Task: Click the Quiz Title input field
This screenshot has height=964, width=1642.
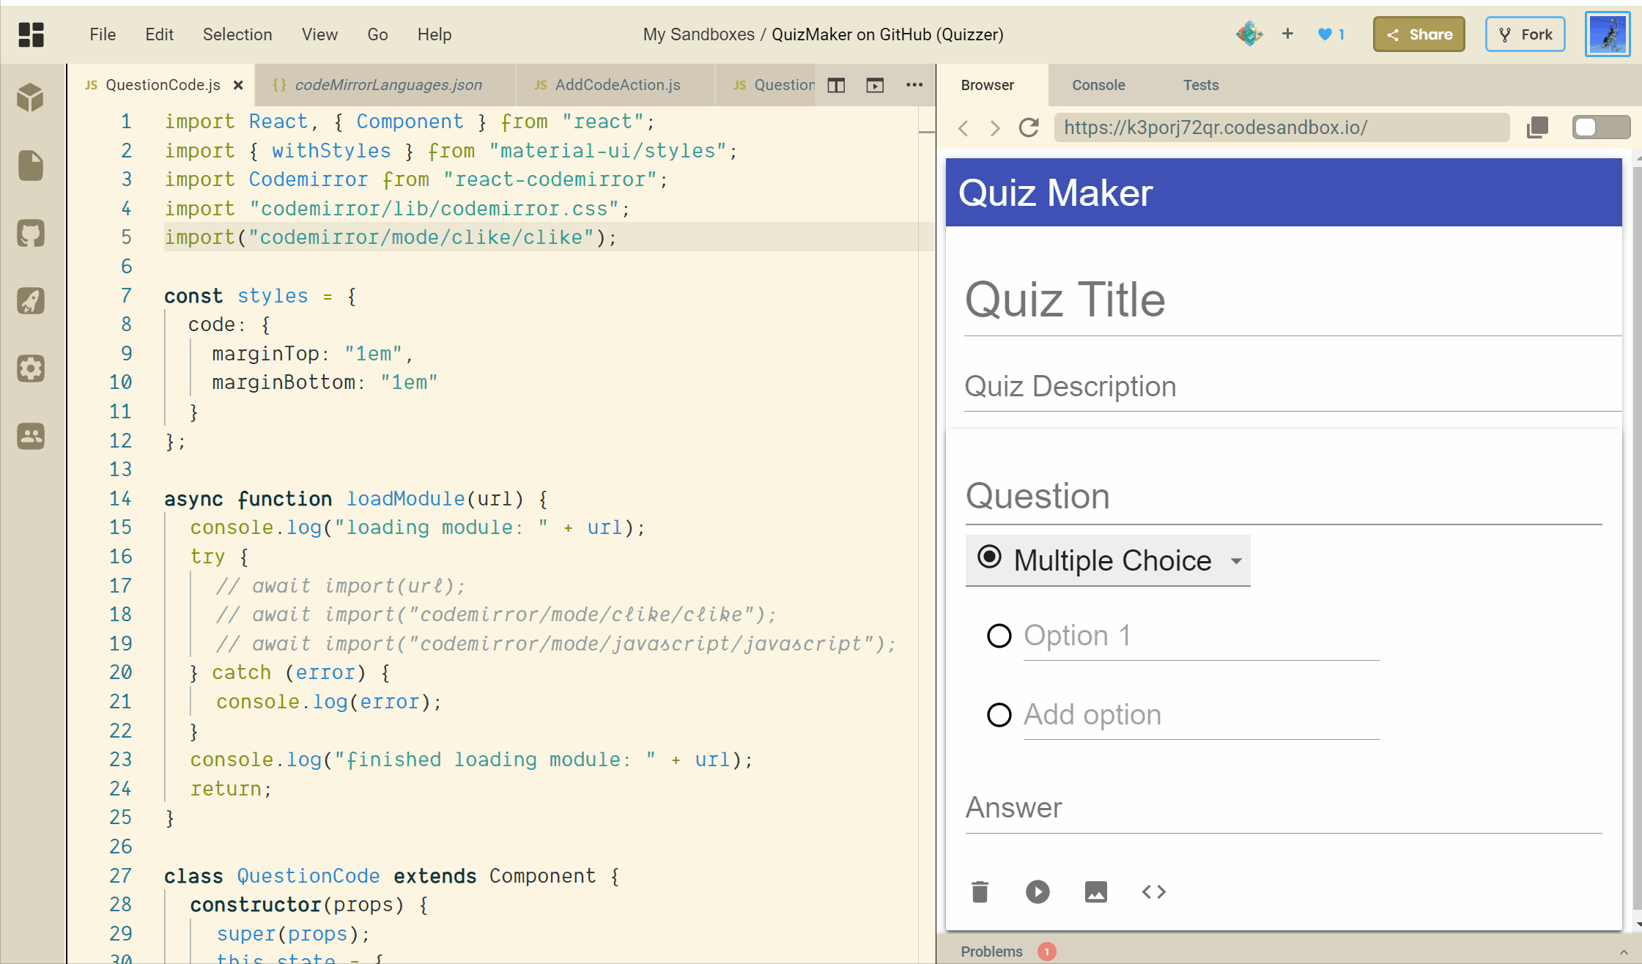Action: (1292, 300)
